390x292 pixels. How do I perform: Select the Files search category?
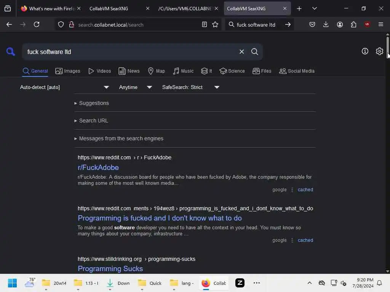click(262, 71)
